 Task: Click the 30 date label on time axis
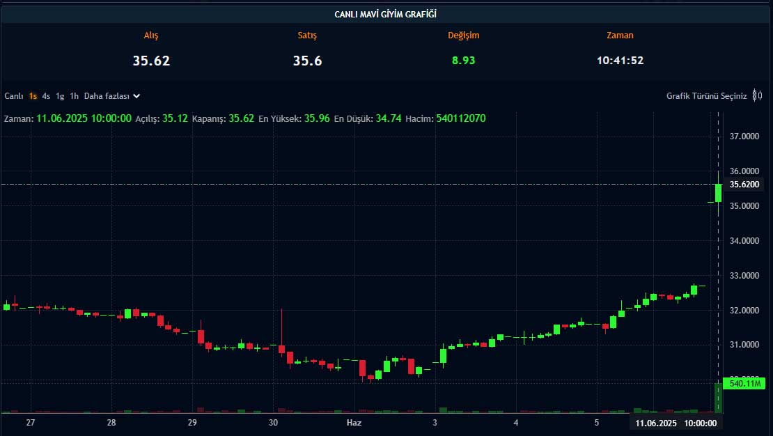273,423
